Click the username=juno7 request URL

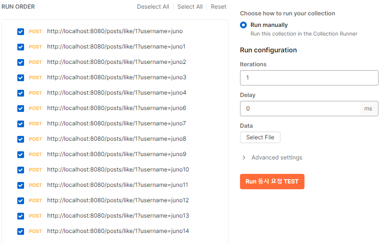click(116, 123)
